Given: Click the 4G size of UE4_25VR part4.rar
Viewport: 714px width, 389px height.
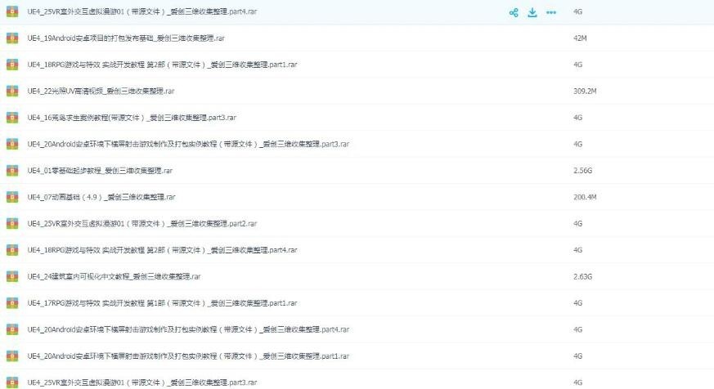Looking at the screenshot, I should click(578, 11).
